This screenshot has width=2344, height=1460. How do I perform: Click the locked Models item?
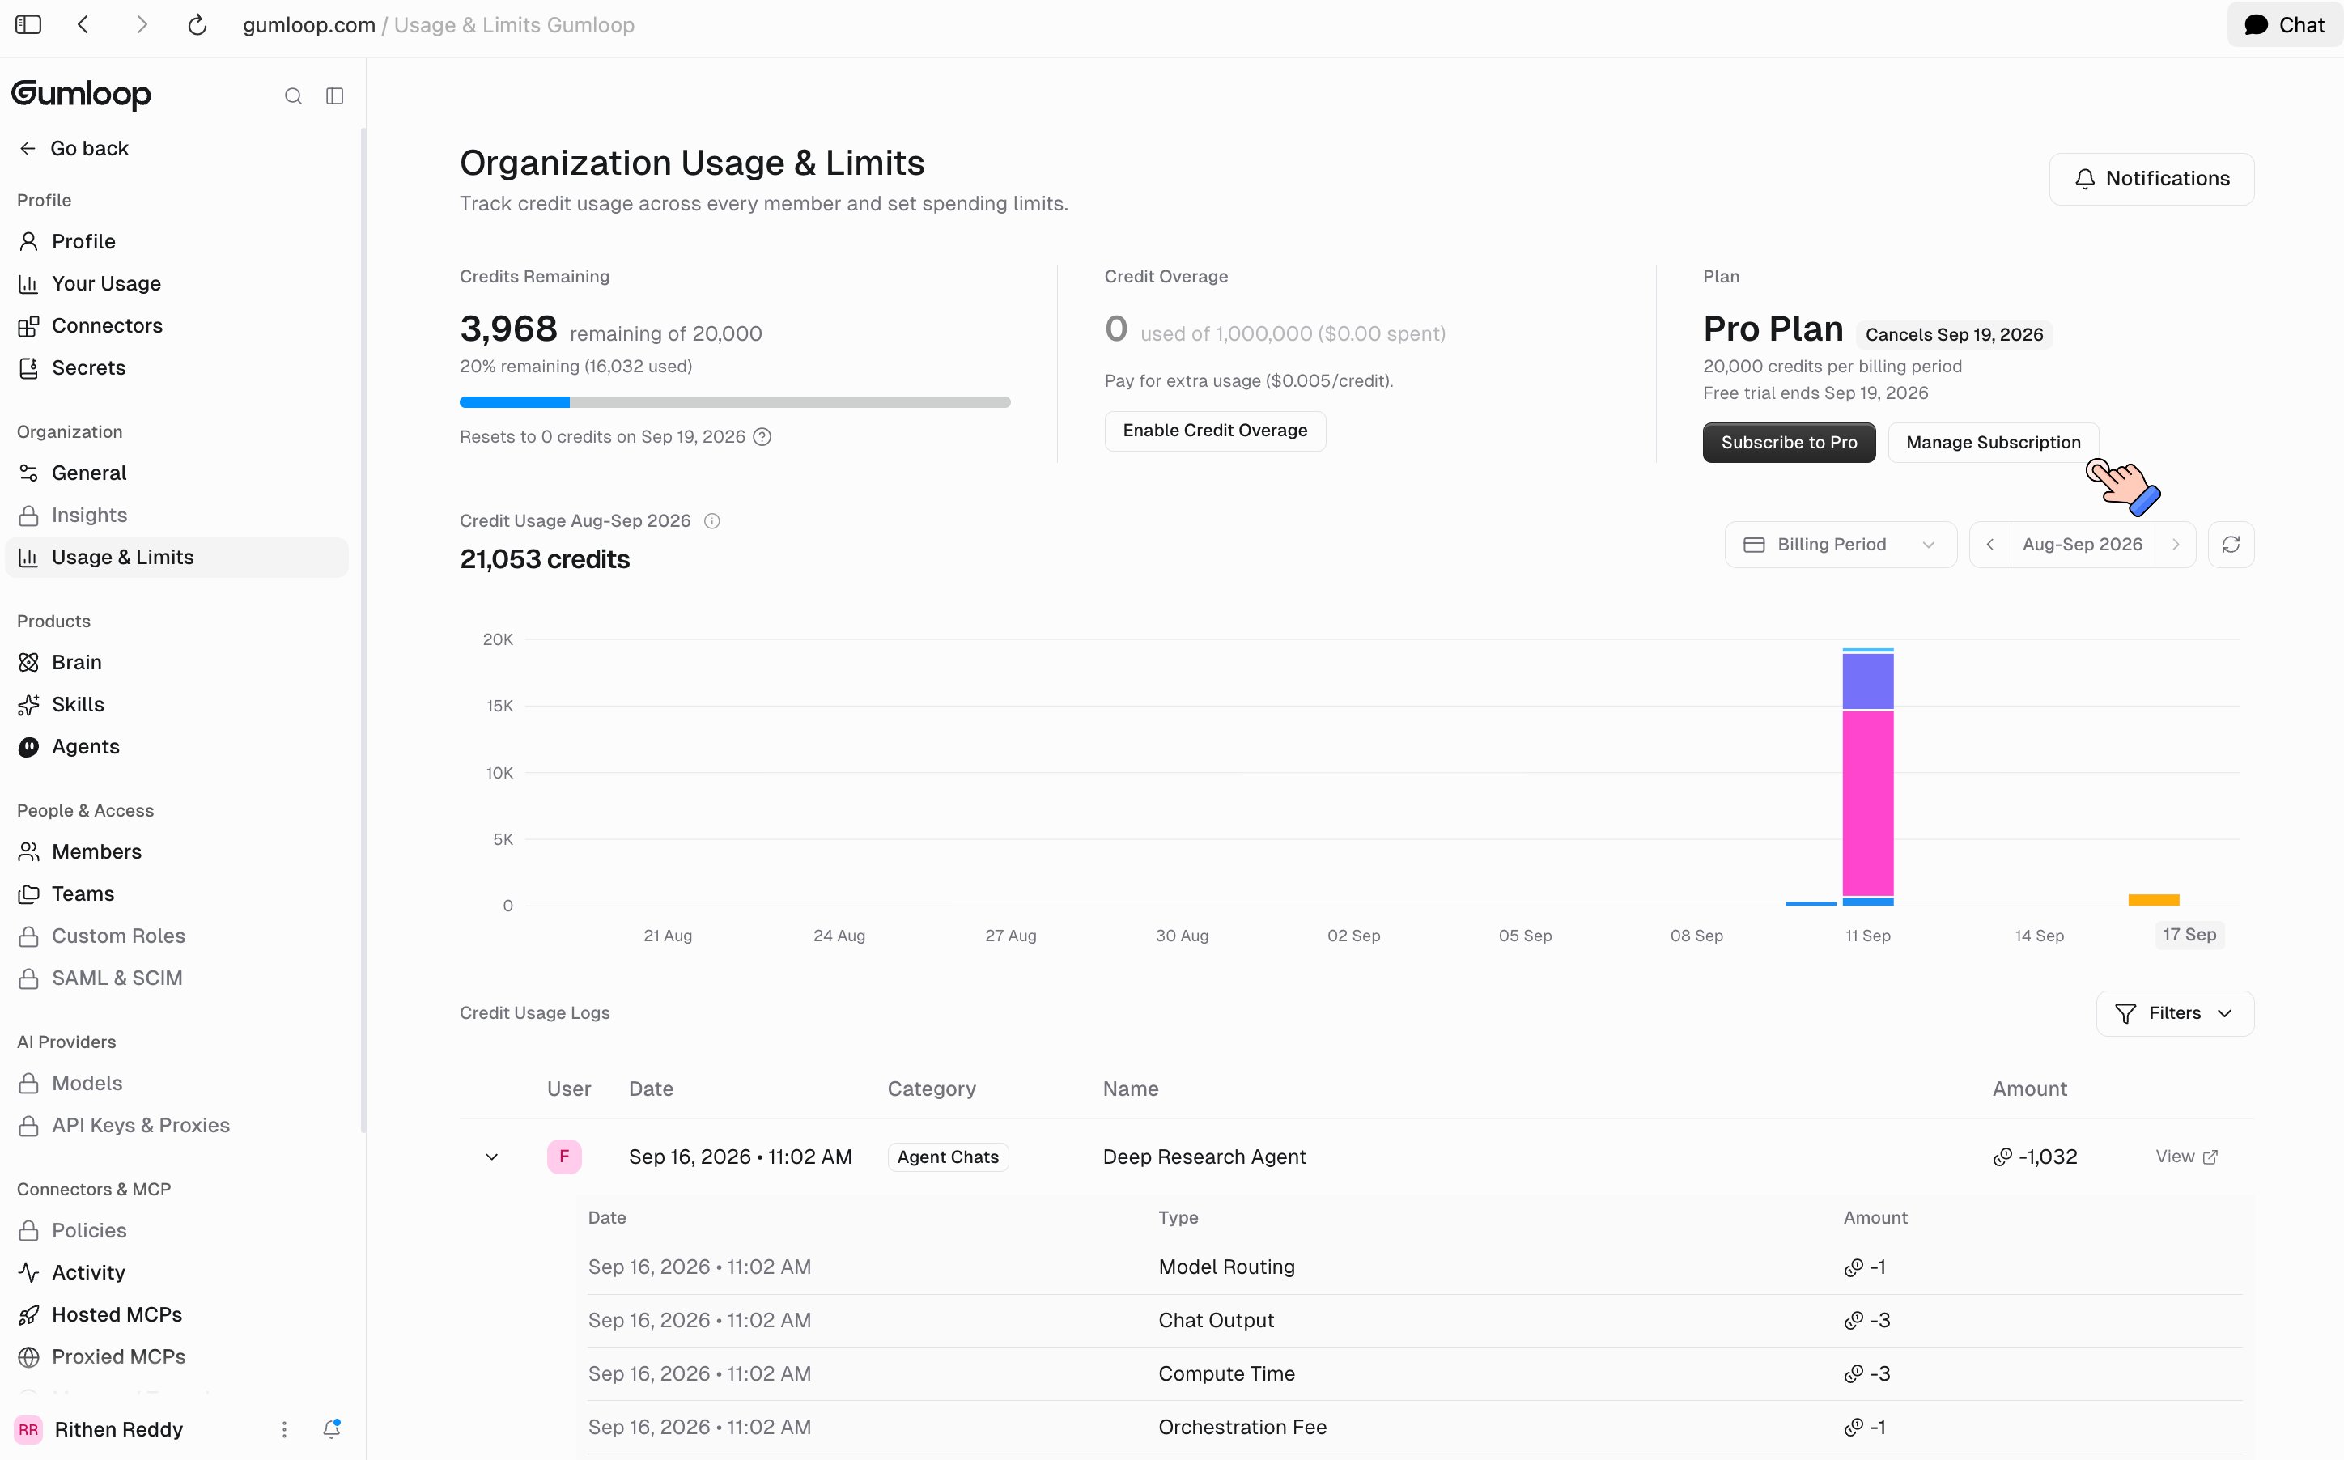pyautogui.click(x=176, y=1084)
